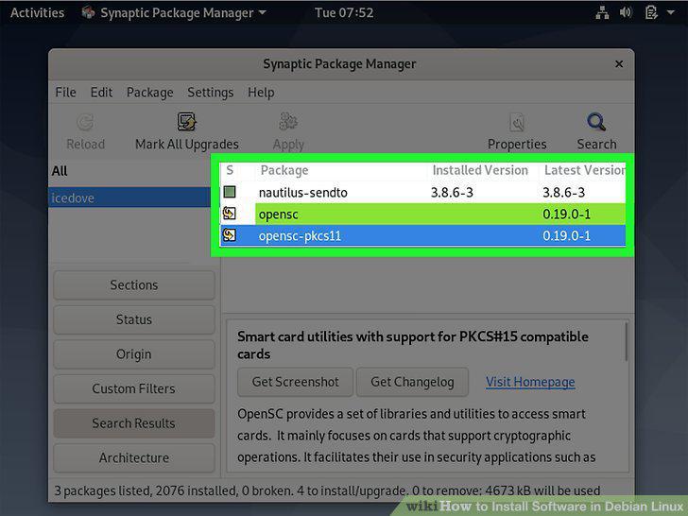Open the Help menu
Viewport: 688px width, 516px height.
click(x=261, y=93)
